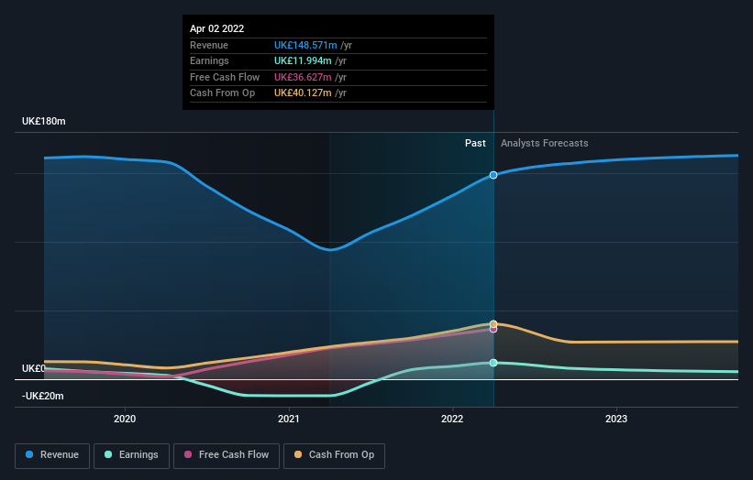Click the 2022 x-axis label
Screen dimensions: 753x480
(452, 419)
